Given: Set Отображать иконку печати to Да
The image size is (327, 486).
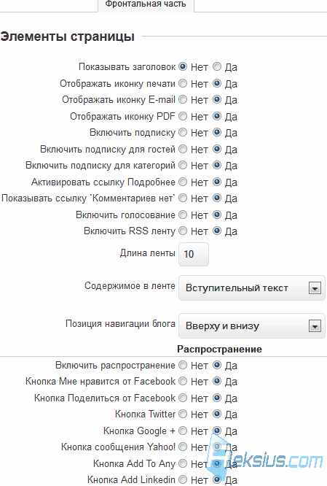Looking at the screenshot, I should click(217, 83).
